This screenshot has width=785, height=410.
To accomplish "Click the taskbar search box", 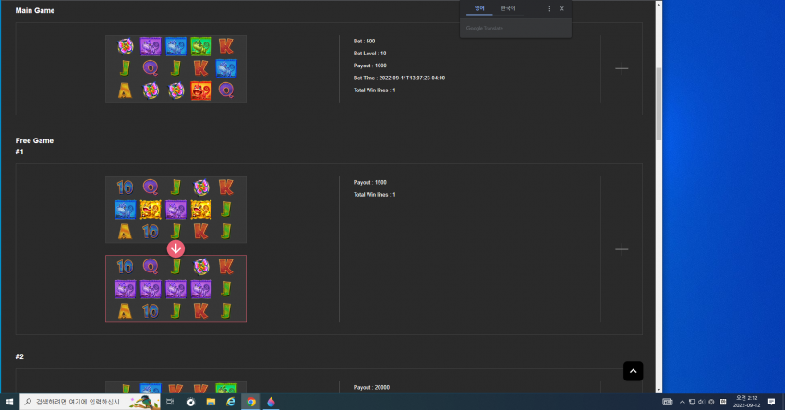I will pyautogui.click(x=91, y=402).
